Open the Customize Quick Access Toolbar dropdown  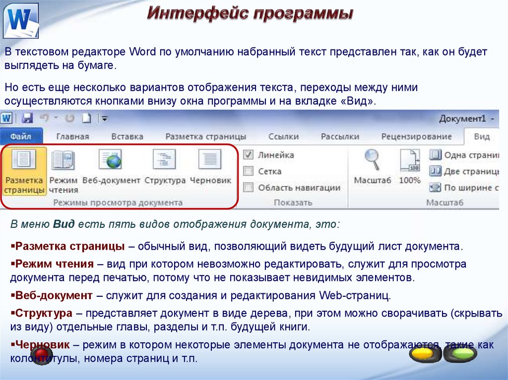pyautogui.click(x=104, y=119)
